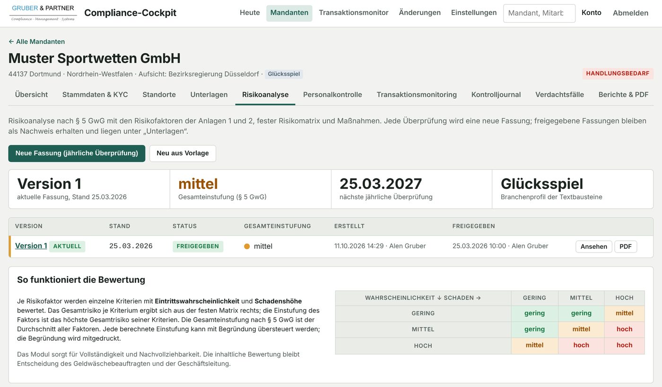Open the Berichte & PDF tab
Image resolution: width=662 pixels, height=387 pixels.
[623, 94]
